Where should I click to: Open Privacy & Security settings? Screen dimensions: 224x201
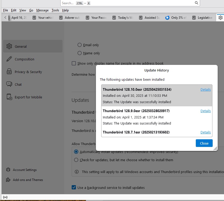click(33, 72)
